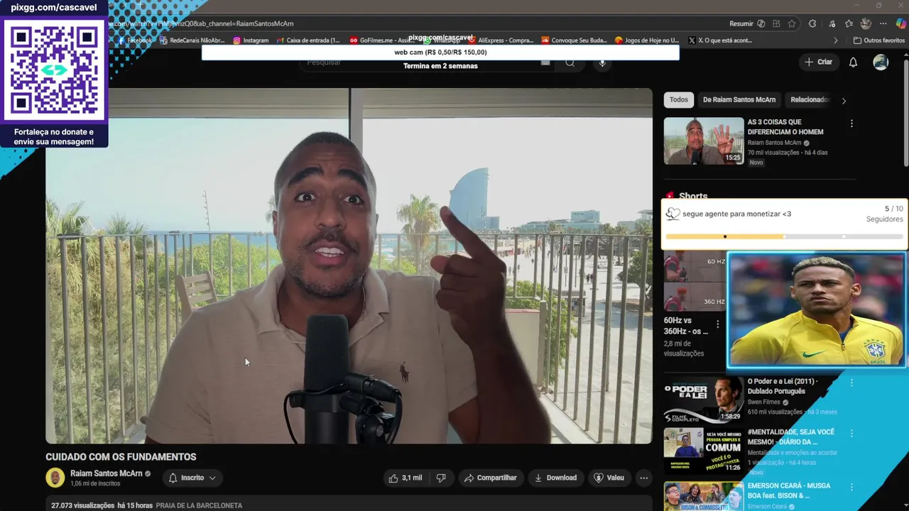Add this page to favorites with the star icon
The image size is (909, 511).
(792, 23)
